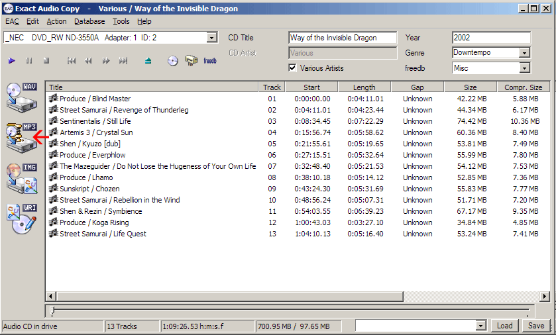The width and height of the screenshot is (556, 335).
Task: Click the Load button
Action: (504, 326)
